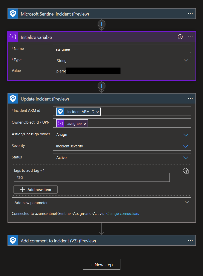Click the tag input field
203x276 pixels.
coord(92,177)
